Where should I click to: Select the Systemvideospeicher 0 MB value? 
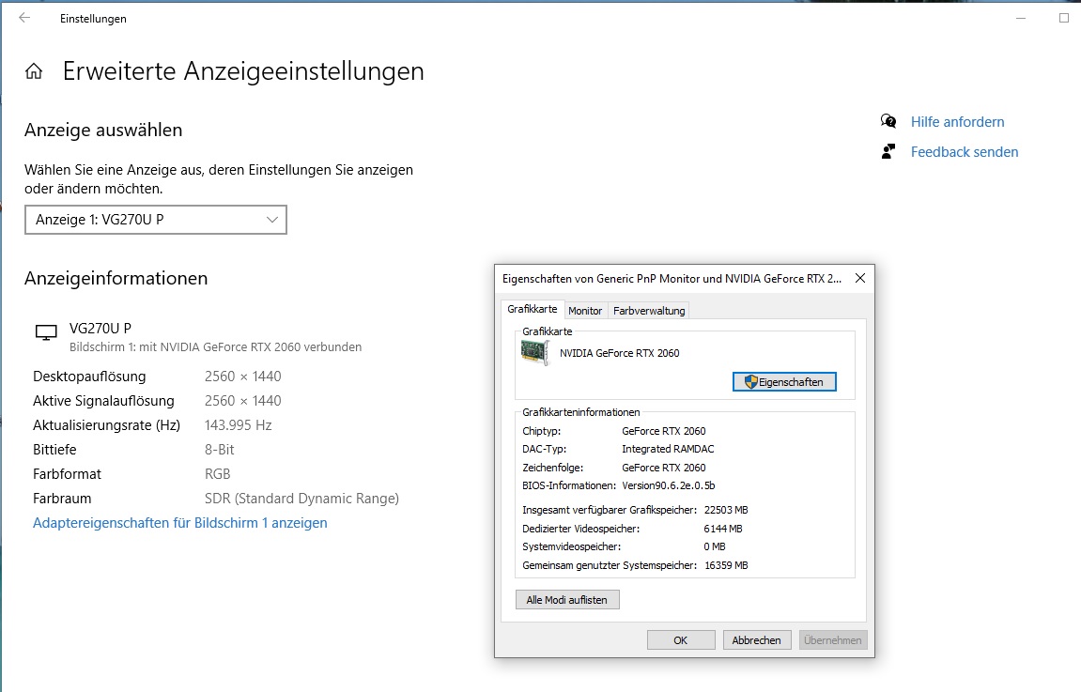click(715, 546)
